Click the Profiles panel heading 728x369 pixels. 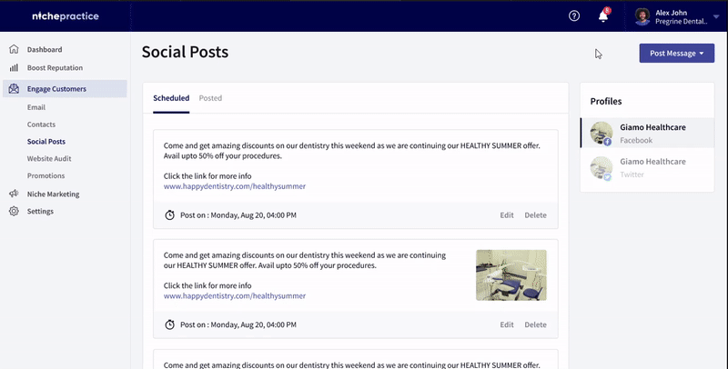pyautogui.click(x=606, y=102)
